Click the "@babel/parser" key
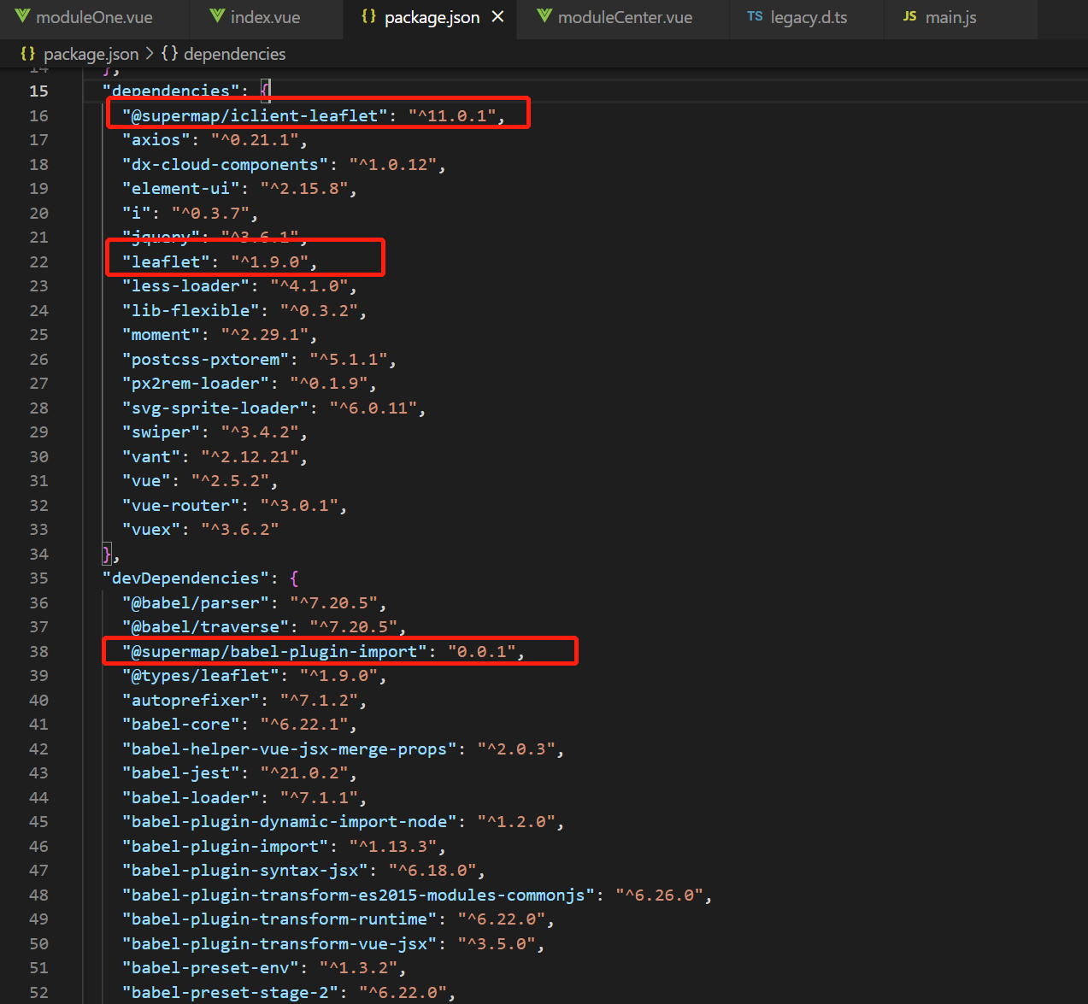 tap(196, 603)
